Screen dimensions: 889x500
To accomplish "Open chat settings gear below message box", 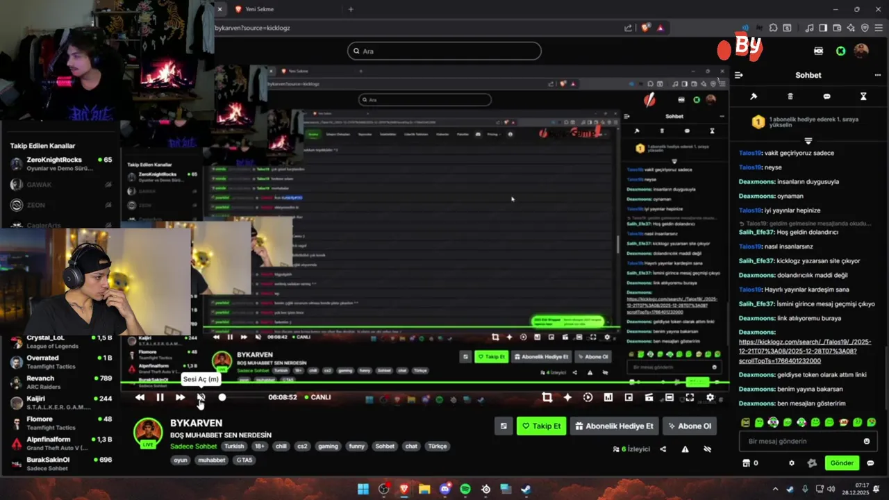I will click(x=791, y=463).
